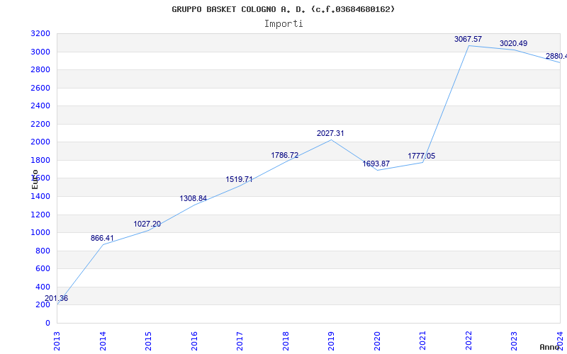Click the 2020 x-axis year label
Image resolution: width=567 pixels, height=354 pixels.
click(377, 341)
